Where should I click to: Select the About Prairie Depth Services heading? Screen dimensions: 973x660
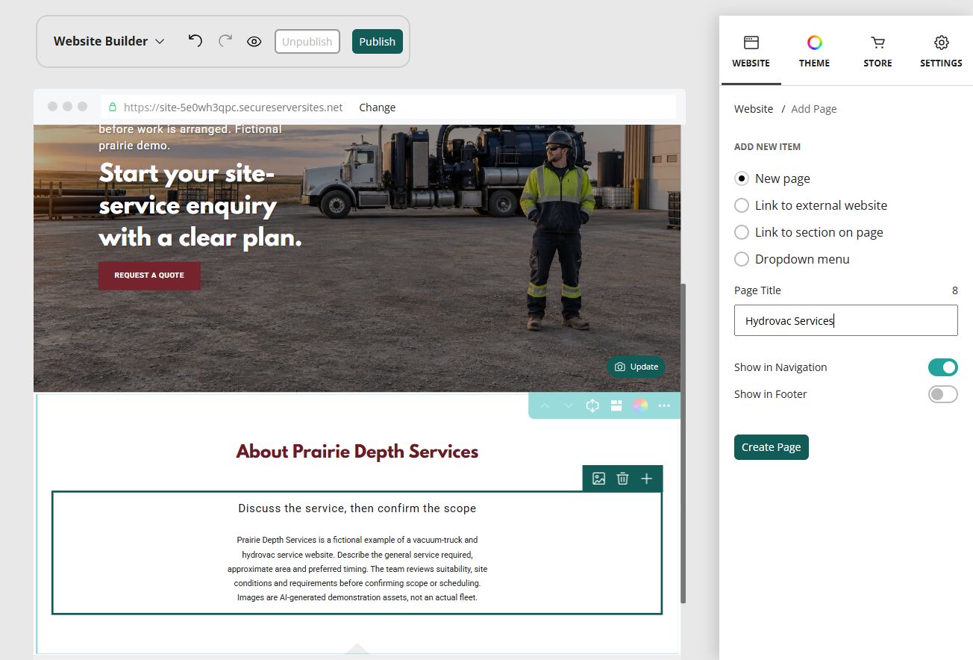coord(357,452)
